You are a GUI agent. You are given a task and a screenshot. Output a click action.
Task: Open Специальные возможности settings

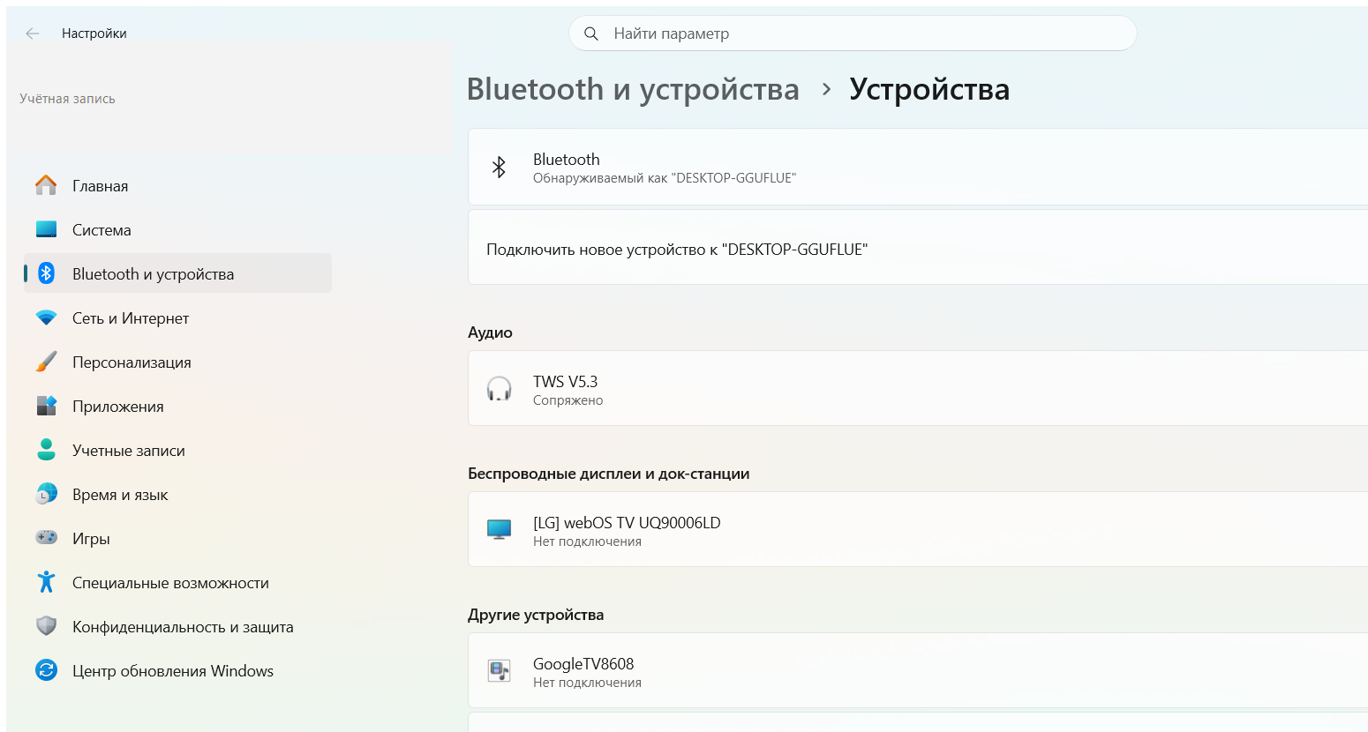(x=177, y=582)
